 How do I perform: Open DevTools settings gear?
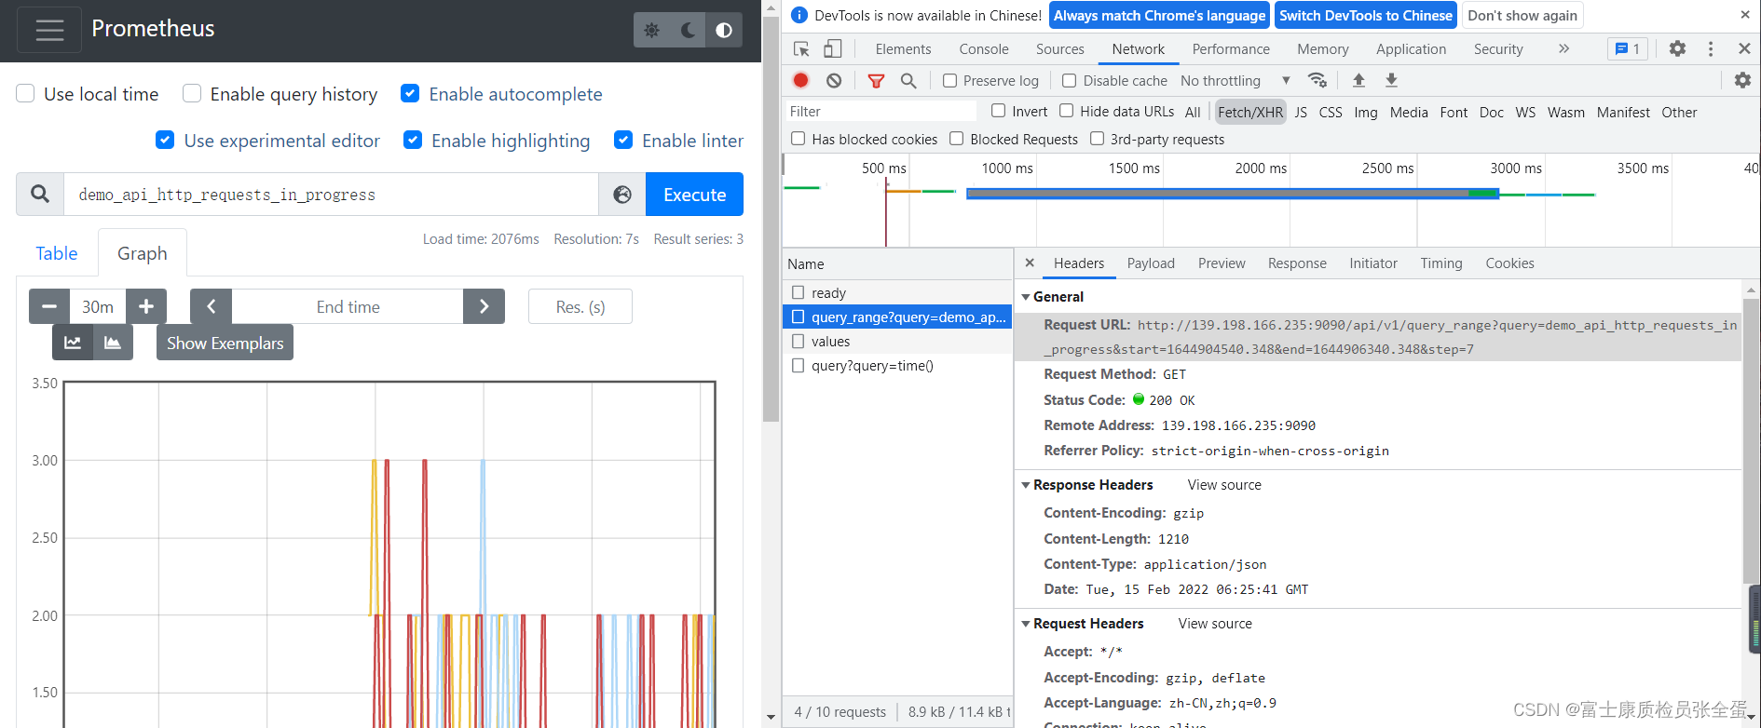pyautogui.click(x=1677, y=48)
